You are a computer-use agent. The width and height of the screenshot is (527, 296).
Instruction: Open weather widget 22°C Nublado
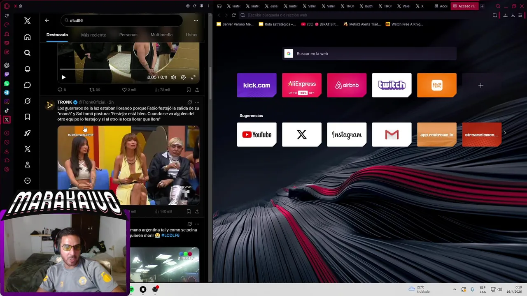tap(419, 289)
